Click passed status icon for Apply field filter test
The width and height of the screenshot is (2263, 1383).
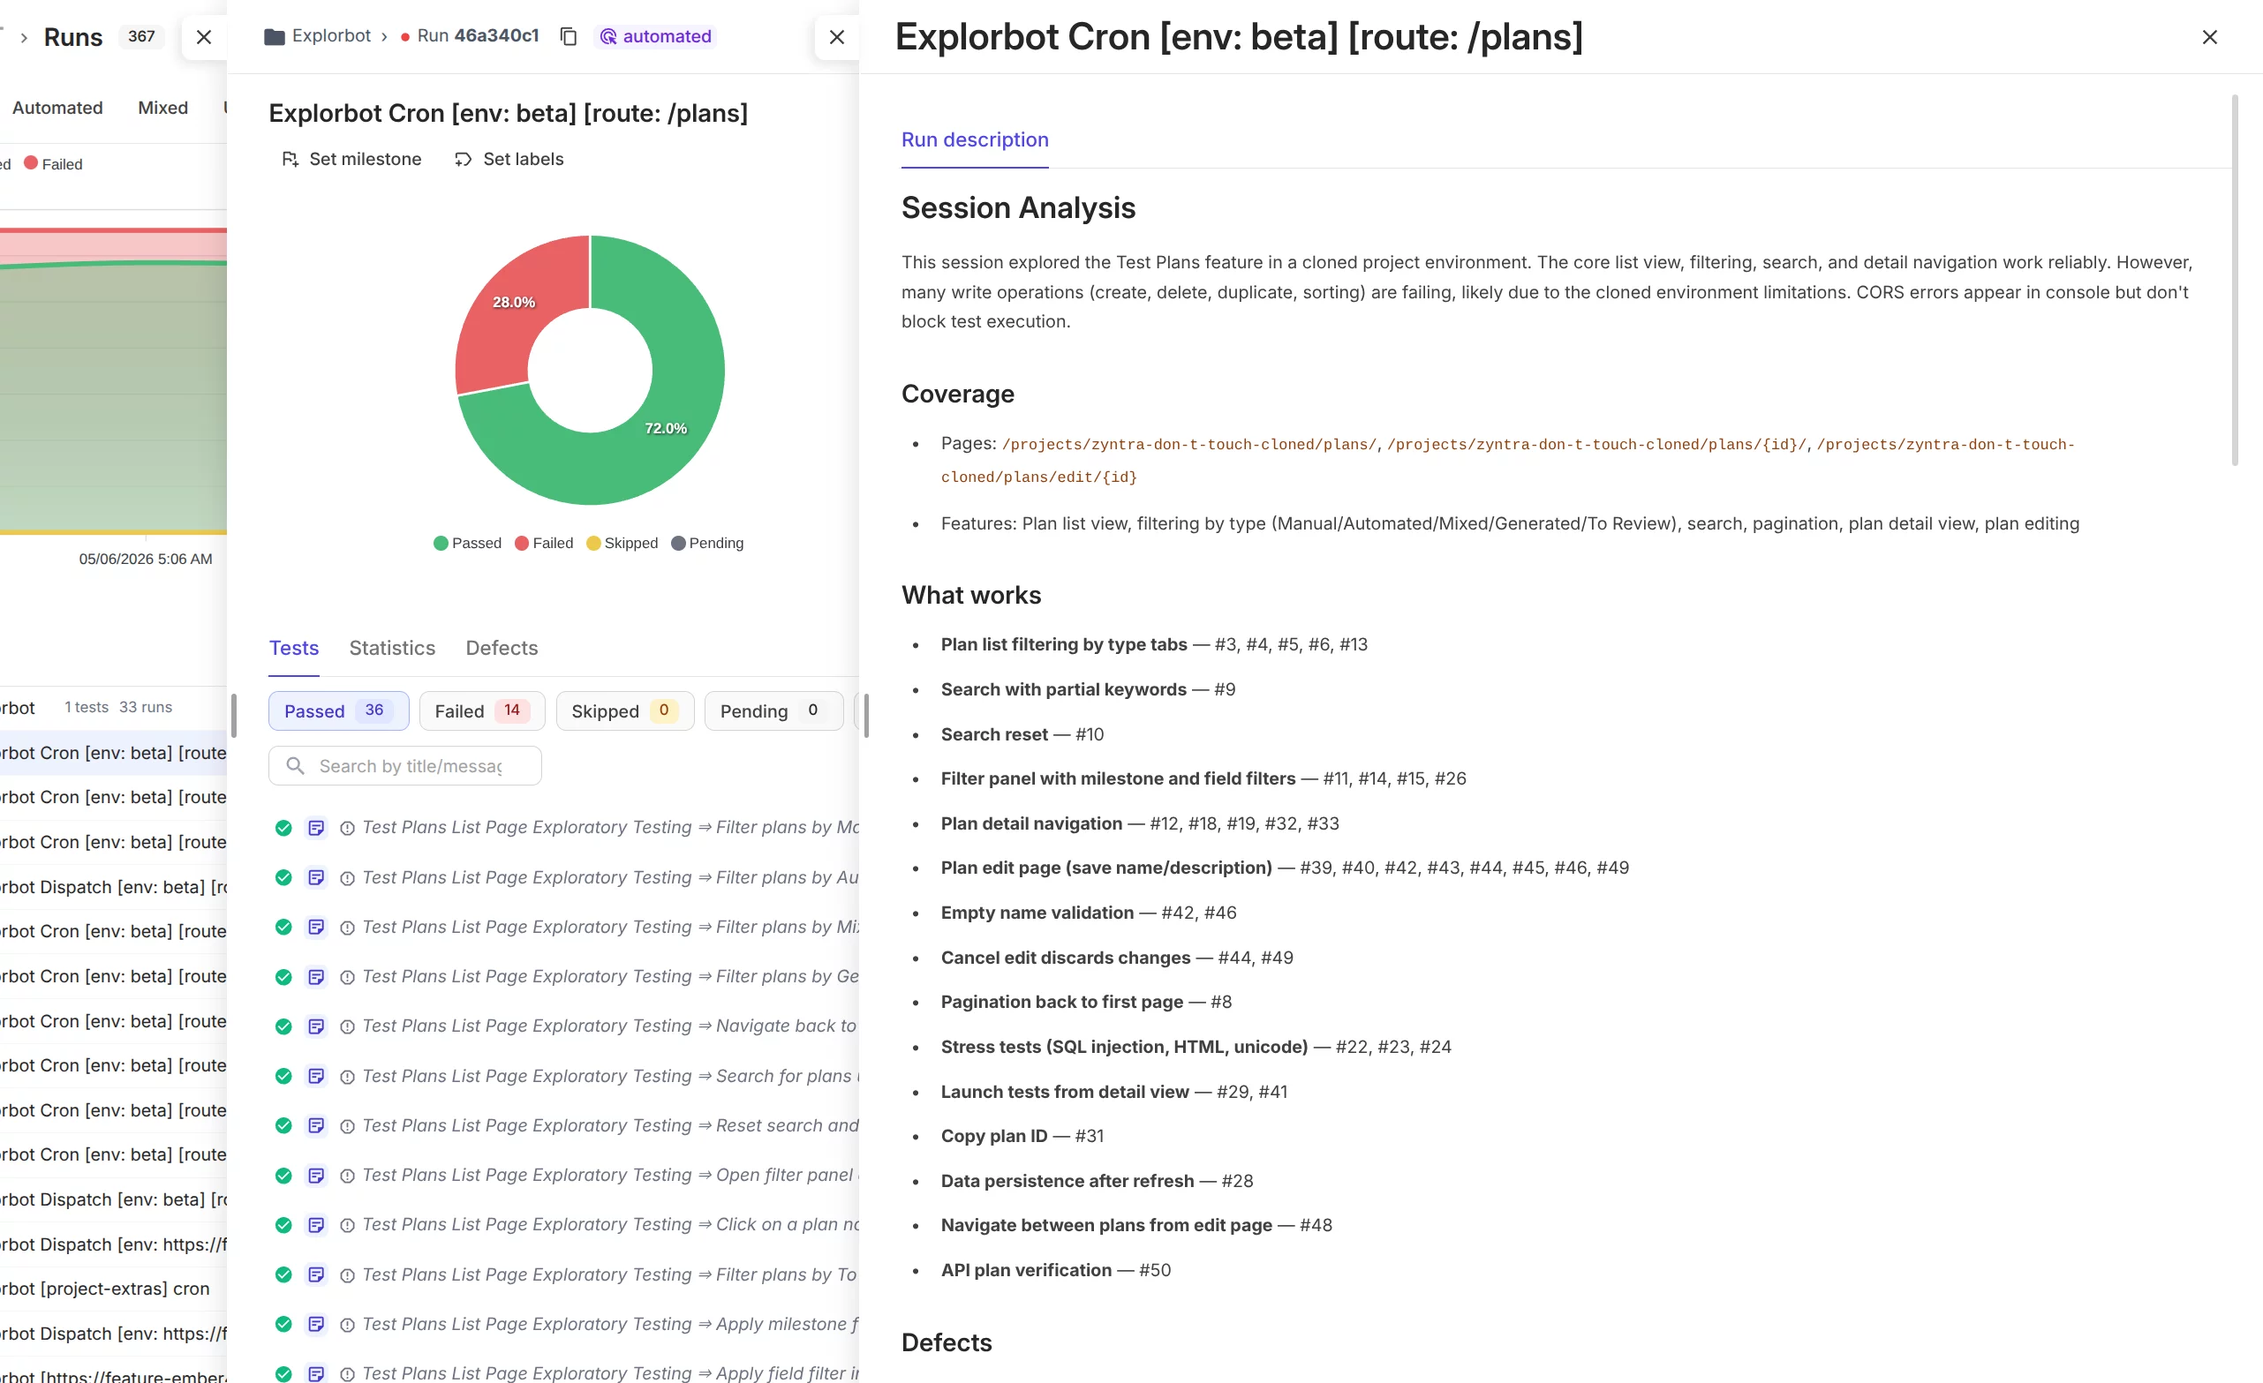(x=283, y=1373)
